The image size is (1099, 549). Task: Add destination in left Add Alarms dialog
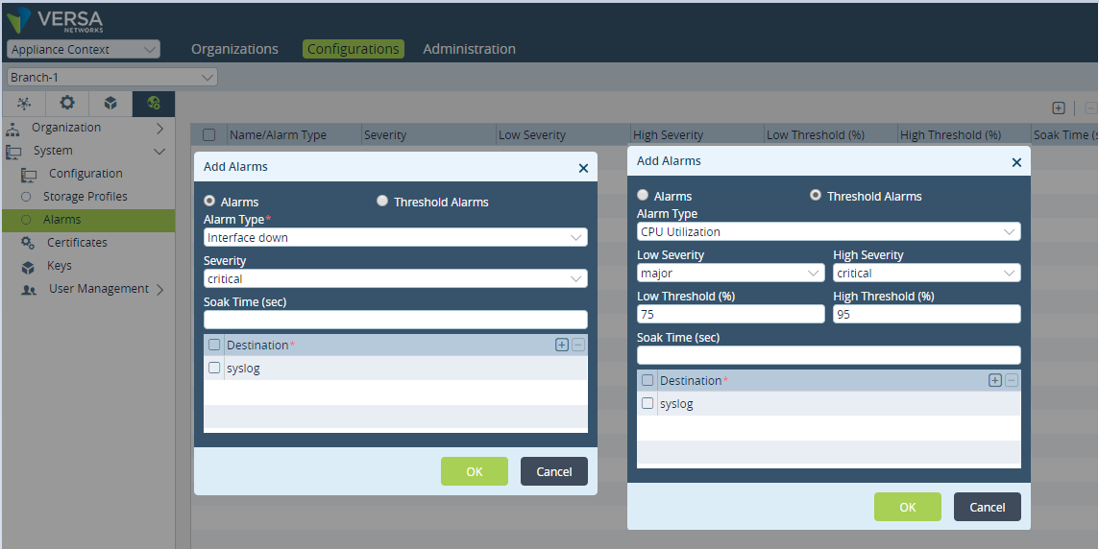(x=561, y=345)
